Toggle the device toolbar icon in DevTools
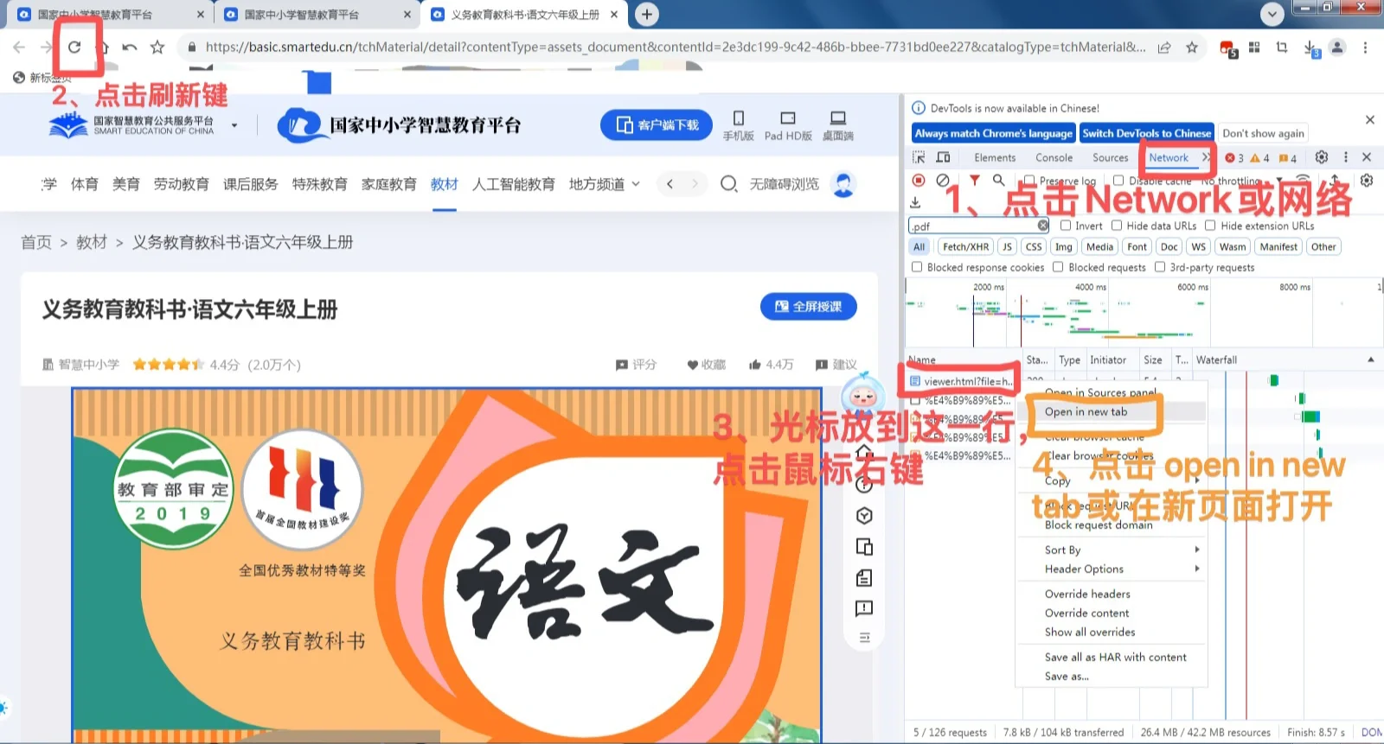This screenshot has height=744, width=1384. click(943, 157)
